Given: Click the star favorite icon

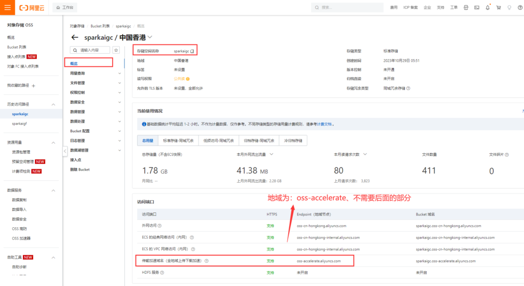Looking at the screenshot, I should coord(116,50).
